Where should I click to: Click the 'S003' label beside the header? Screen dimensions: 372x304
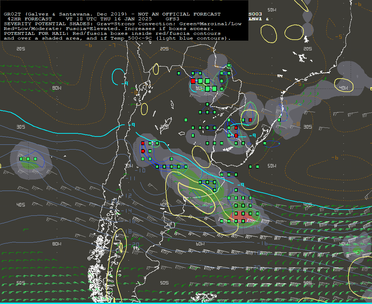(x=255, y=14)
